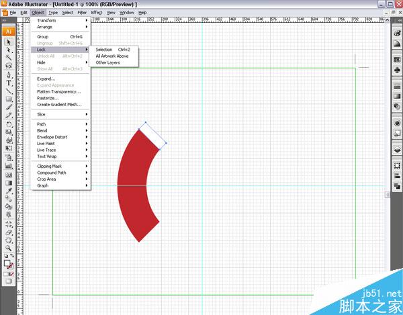Select the Rotate tool
Image resolution: width=403 pixels, height=315 pixels.
[x=9, y=124]
